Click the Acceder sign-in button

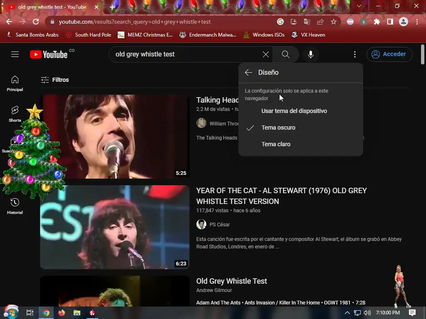point(389,54)
